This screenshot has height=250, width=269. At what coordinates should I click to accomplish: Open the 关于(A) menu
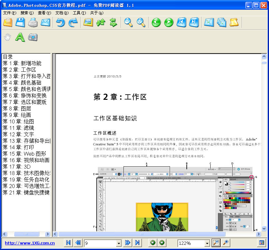click(97, 13)
